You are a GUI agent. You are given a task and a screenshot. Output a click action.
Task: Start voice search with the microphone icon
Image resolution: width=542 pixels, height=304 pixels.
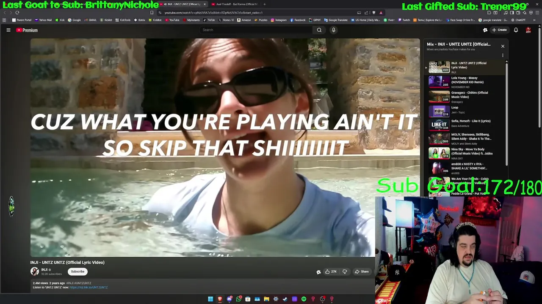click(x=334, y=30)
